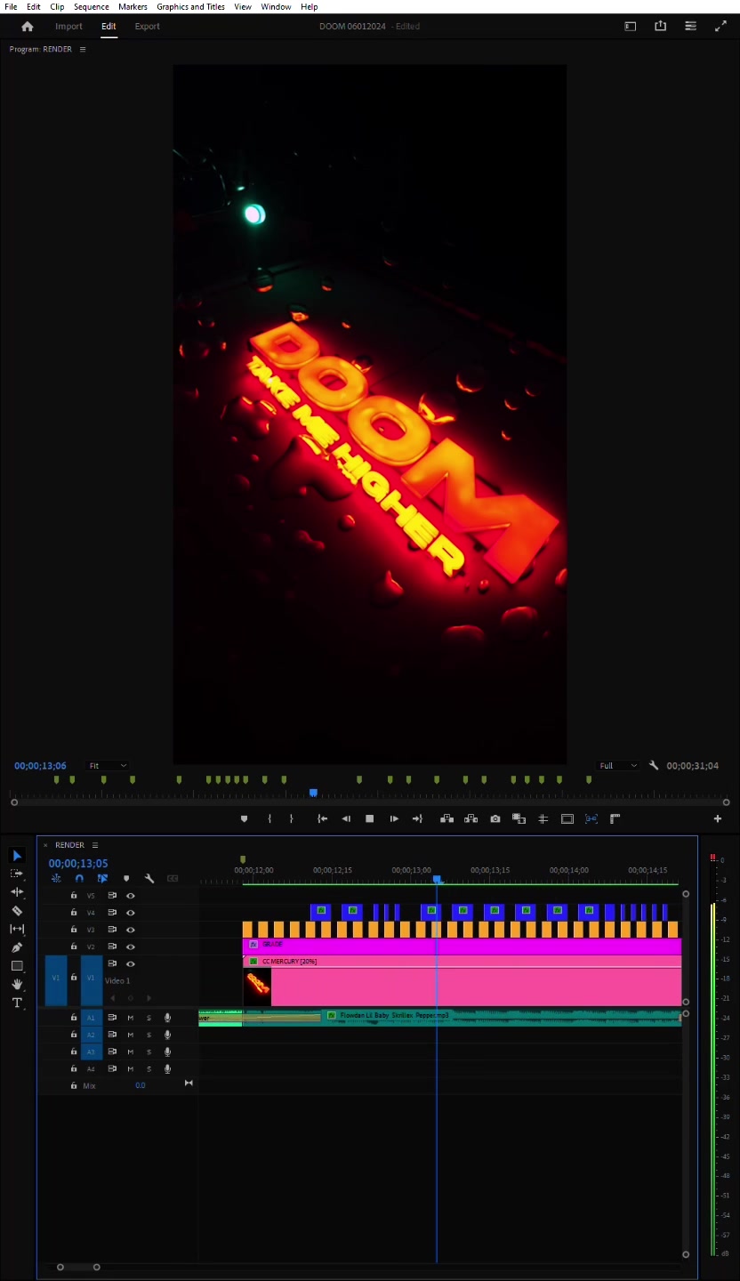
Task: Hide track V3 with eye icon
Action: pyautogui.click(x=131, y=930)
